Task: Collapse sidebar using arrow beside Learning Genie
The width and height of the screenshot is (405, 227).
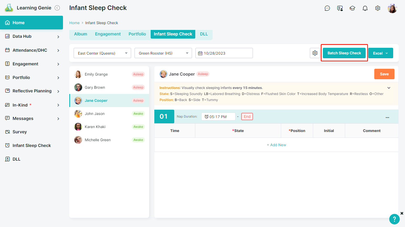Action: [x=57, y=8]
